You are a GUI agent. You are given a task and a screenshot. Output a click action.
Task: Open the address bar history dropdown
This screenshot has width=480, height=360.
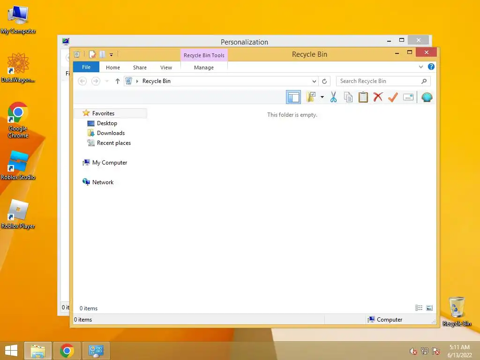[314, 81]
